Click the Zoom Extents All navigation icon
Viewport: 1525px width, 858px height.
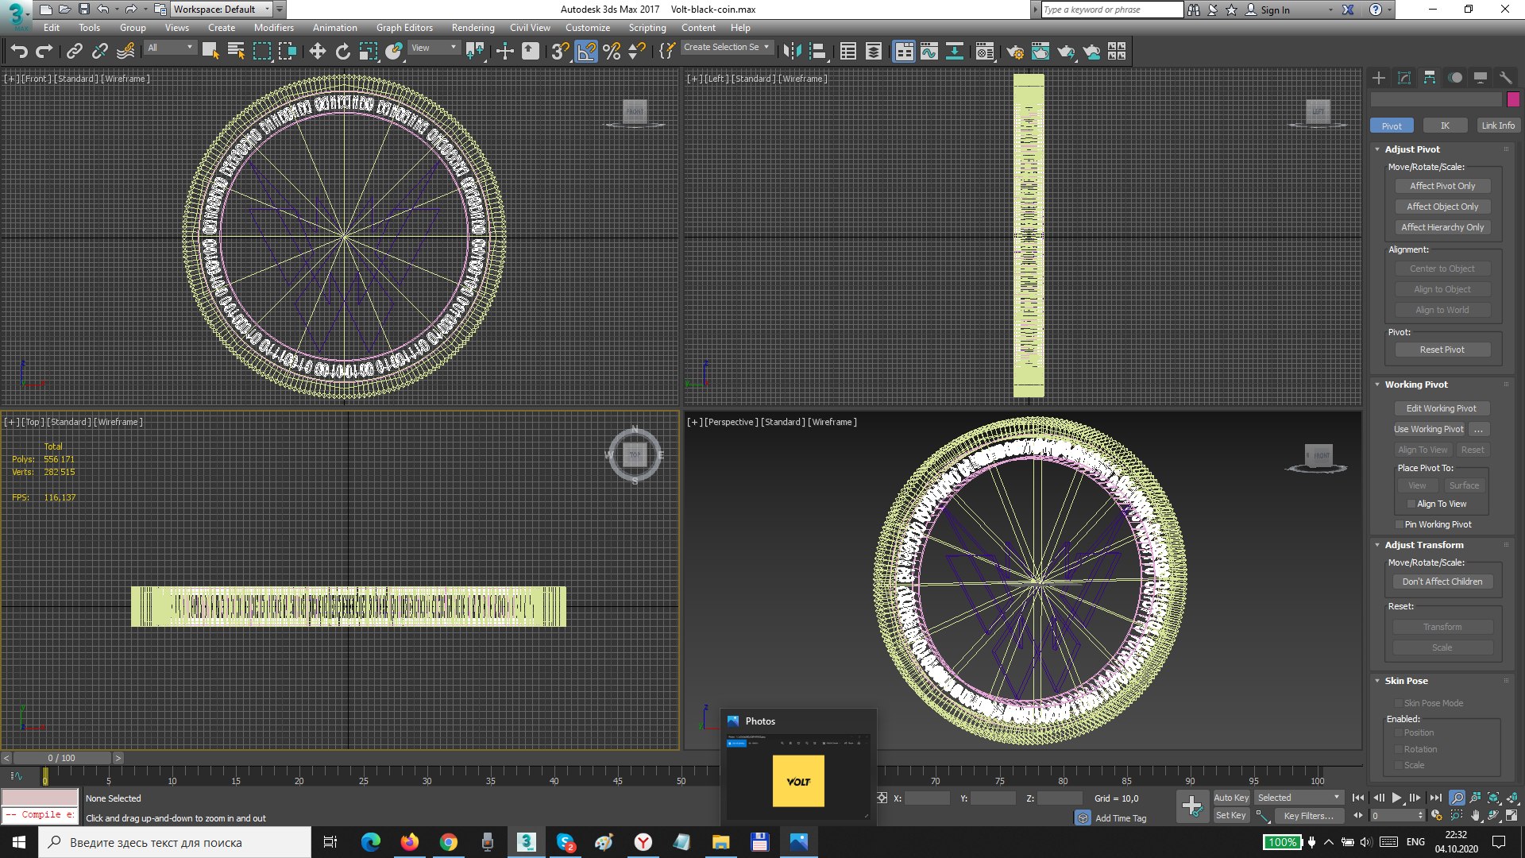click(1512, 798)
